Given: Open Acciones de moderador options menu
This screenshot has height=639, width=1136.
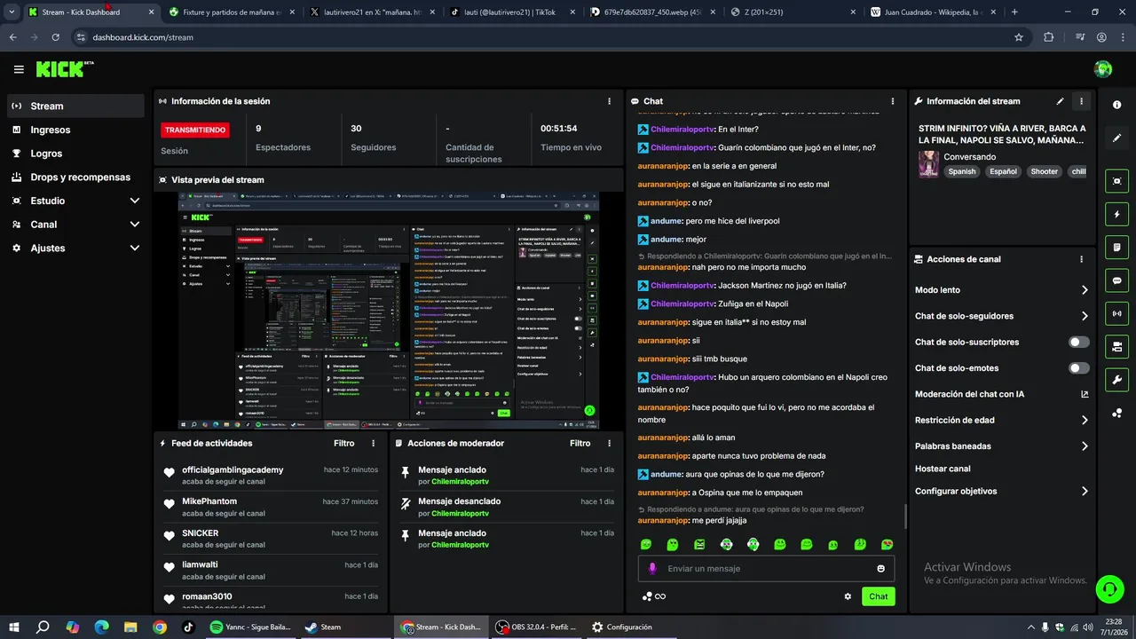Looking at the screenshot, I should pyautogui.click(x=609, y=443).
